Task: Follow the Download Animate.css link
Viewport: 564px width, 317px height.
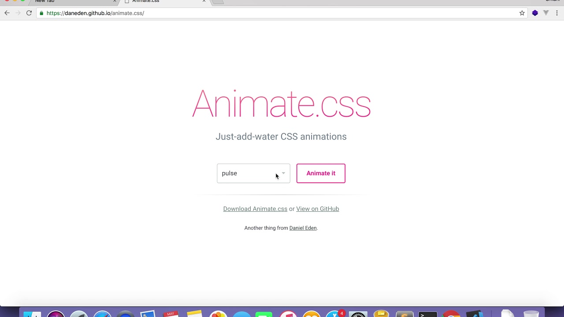Action: click(255, 209)
